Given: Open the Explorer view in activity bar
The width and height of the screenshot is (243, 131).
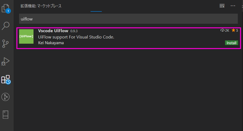Looking at the screenshot, I should click(x=6, y=8).
